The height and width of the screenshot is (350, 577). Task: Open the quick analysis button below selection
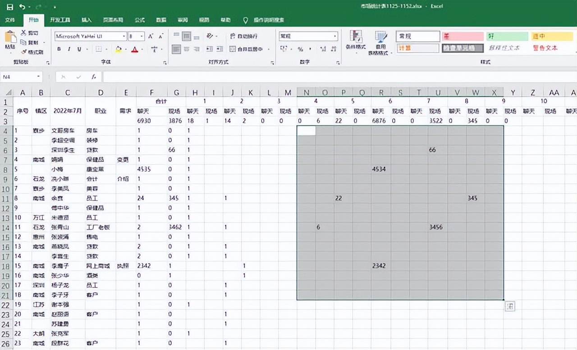click(x=510, y=306)
